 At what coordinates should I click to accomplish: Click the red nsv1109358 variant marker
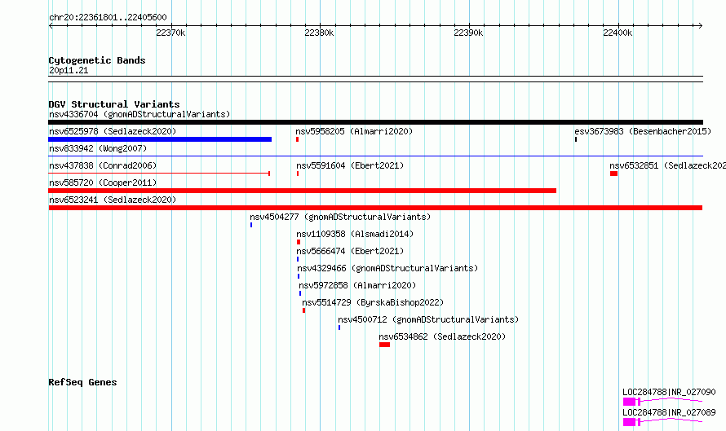coord(299,242)
